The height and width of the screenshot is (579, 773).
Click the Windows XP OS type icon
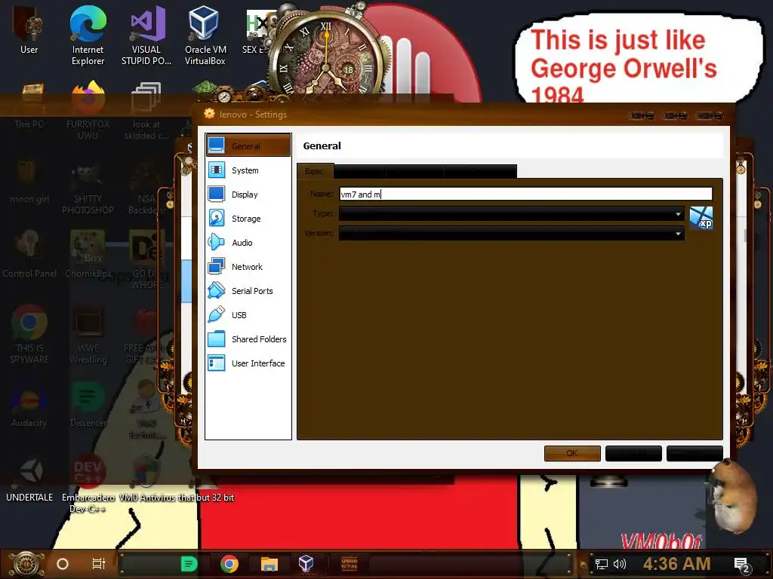[701, 218]
